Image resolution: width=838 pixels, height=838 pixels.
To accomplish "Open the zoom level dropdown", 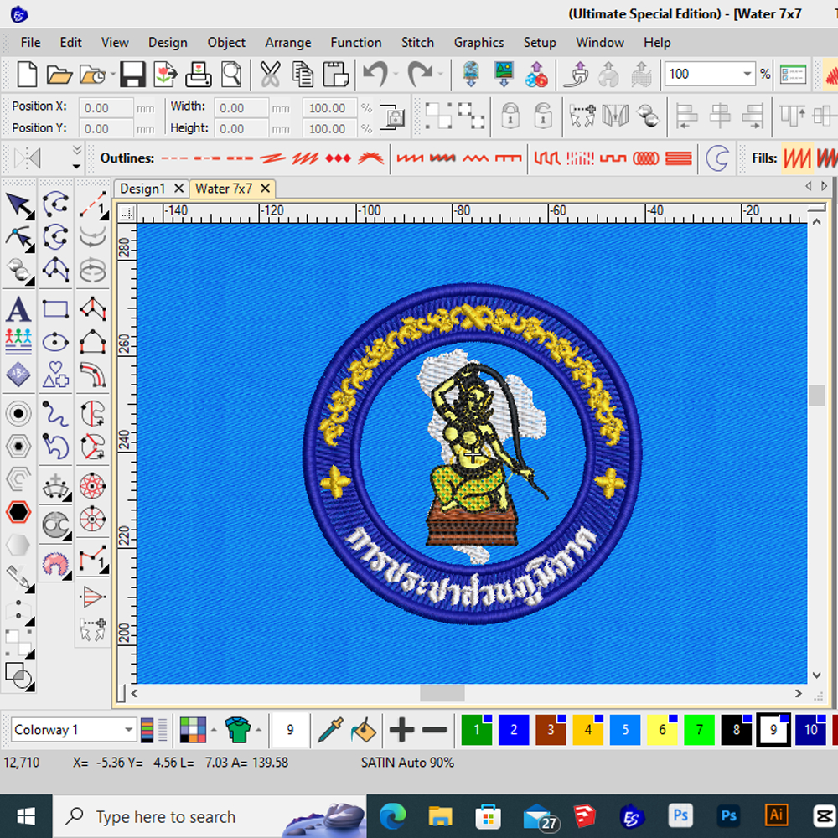I will click(x=747, y=74).
